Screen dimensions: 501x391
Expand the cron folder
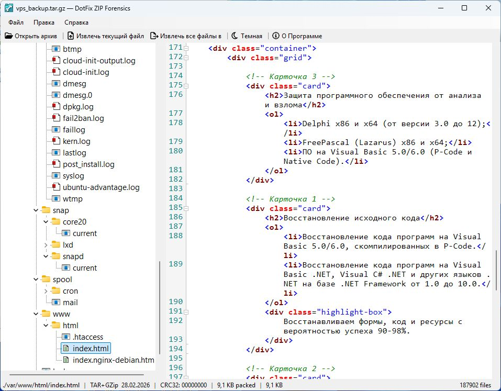(x=46, y=291)
